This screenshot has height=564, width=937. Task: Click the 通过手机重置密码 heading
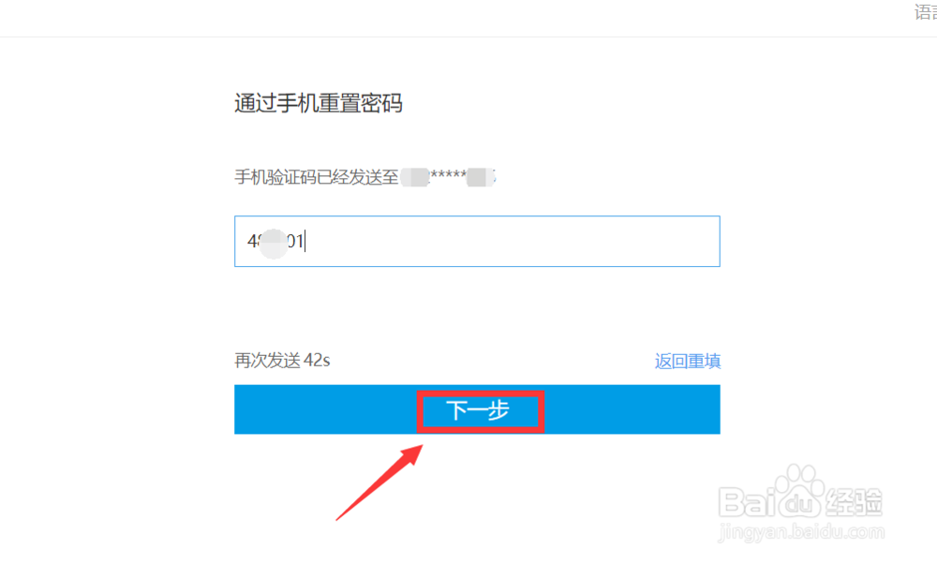click(319, 103)
